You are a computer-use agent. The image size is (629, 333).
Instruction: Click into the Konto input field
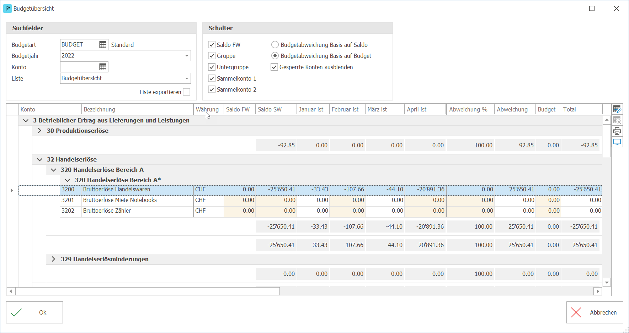[80, 67]
